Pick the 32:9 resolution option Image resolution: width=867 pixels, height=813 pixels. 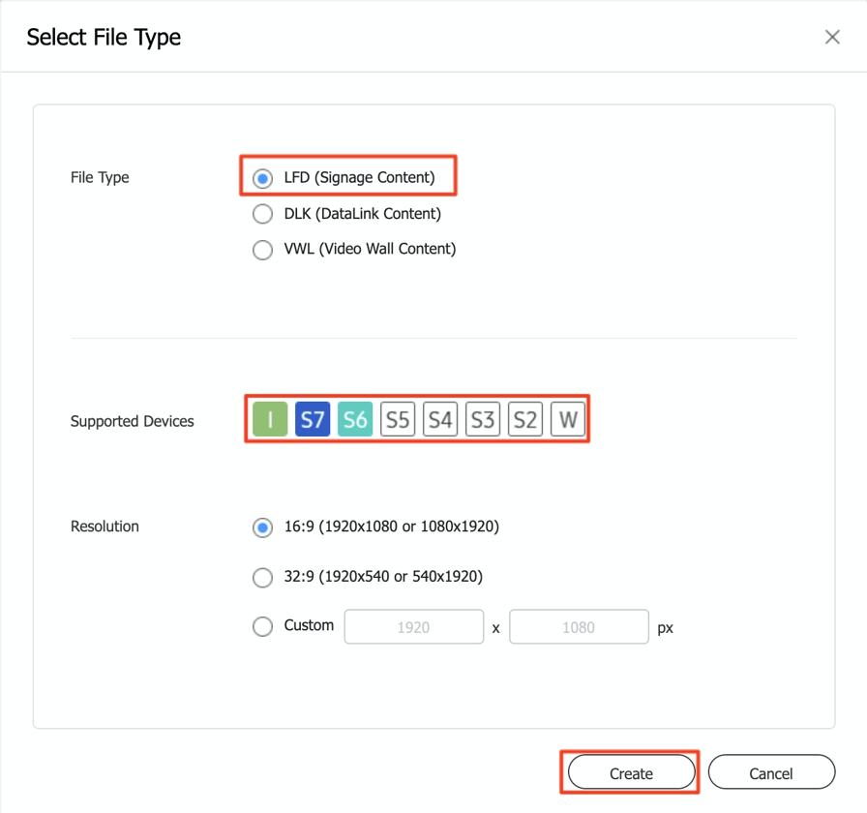click(262, 577)
